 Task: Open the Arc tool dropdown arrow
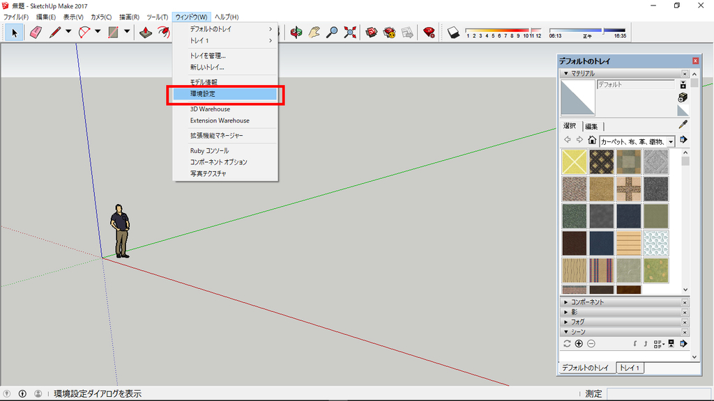tap(98, 32)
